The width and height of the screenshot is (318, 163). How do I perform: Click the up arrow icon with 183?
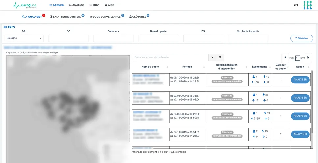tap(252, 82)
